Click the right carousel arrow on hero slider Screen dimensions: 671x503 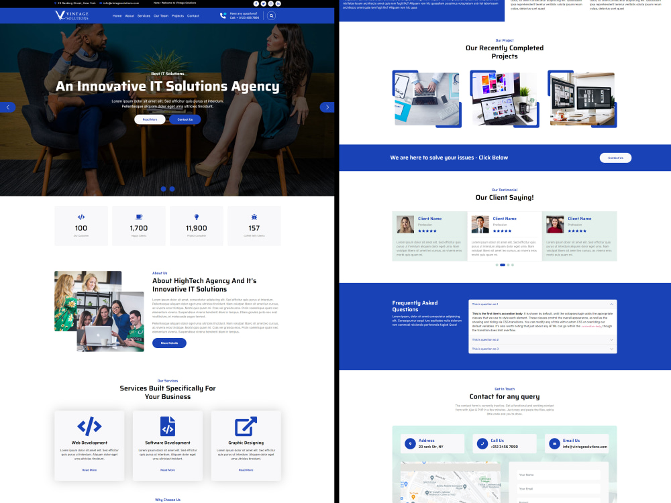327,107
